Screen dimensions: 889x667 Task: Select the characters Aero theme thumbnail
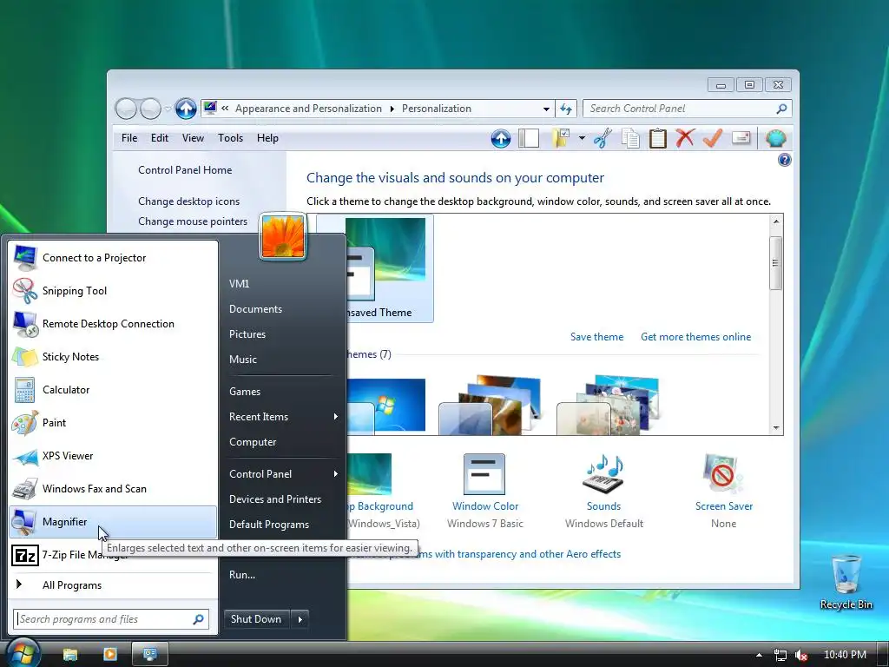(608, 405)
